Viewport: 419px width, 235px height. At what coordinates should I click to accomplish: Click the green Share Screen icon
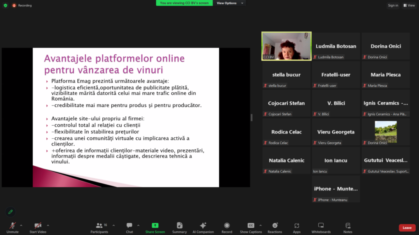point(155,225)
